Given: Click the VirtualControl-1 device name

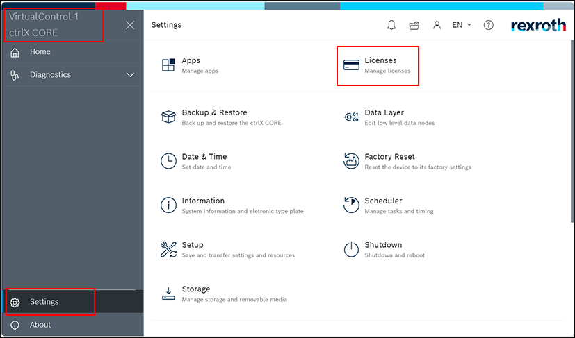Looking at the screenshot, I should (44, 17).
